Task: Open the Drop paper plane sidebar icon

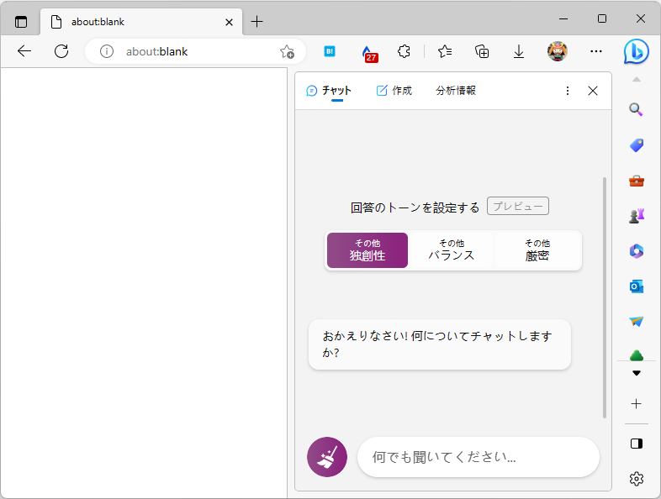Action: pyautogui.click(x=636, y=322)
